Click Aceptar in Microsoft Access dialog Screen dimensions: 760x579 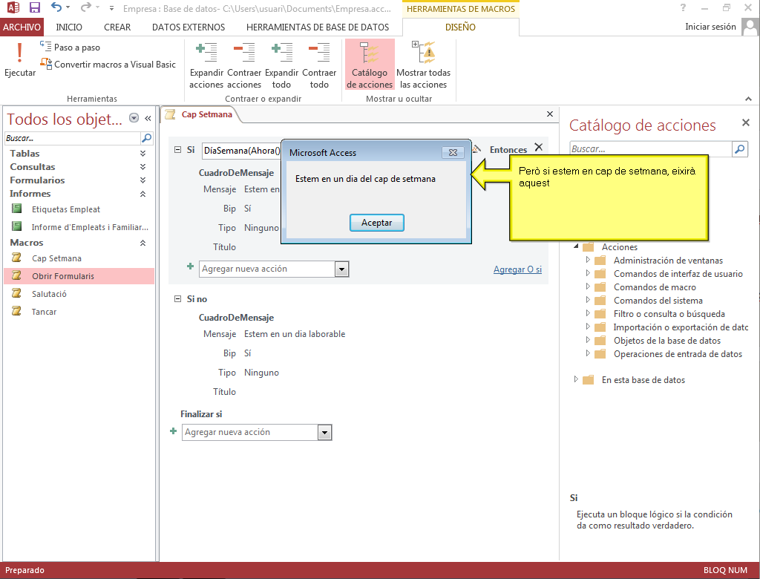(376, 223)
